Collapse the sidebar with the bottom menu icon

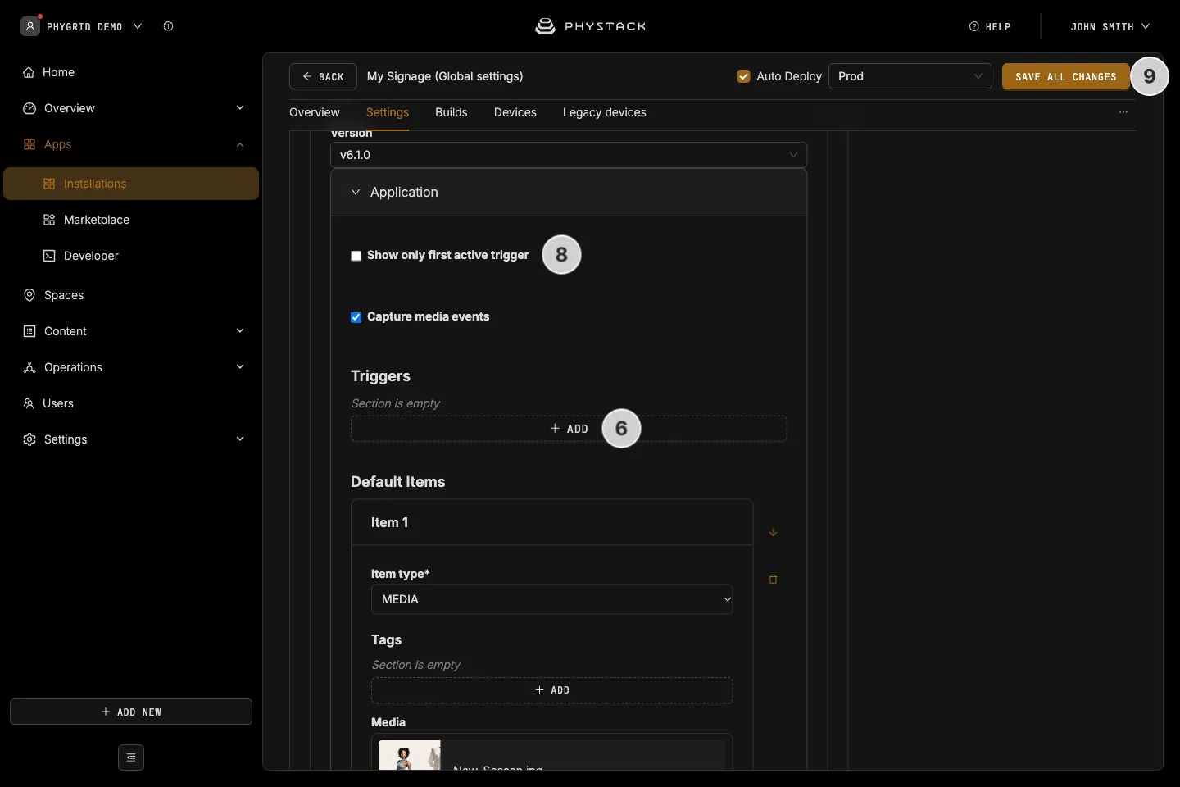pos(131,757)
